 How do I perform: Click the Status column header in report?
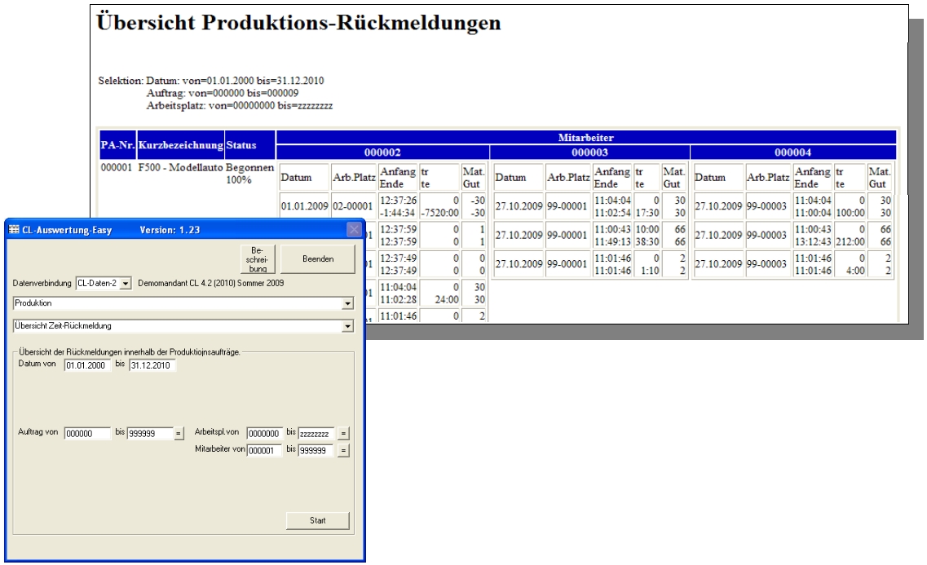249,145
